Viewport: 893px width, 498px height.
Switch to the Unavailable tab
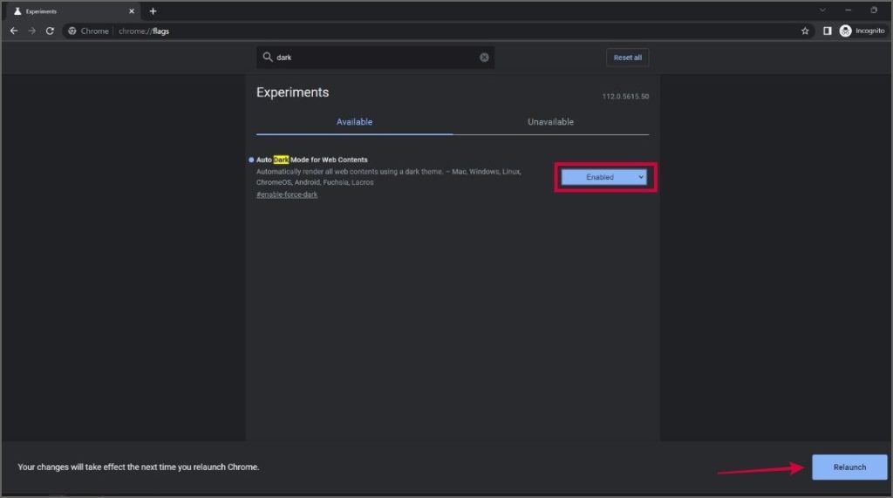click(x=550, y=122)
